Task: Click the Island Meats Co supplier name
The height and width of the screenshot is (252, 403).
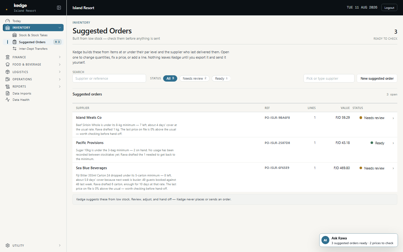Action: coord(89,117)
